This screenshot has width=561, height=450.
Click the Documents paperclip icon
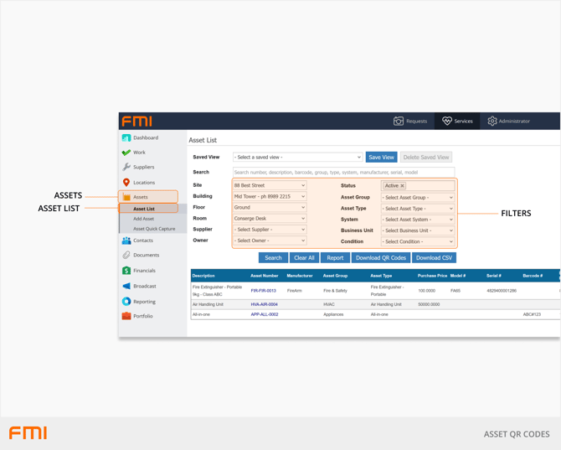126,255
